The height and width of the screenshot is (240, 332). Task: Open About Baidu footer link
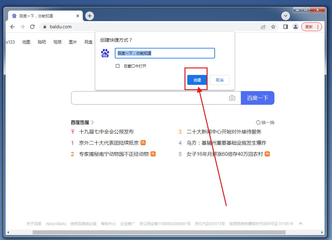56,224
